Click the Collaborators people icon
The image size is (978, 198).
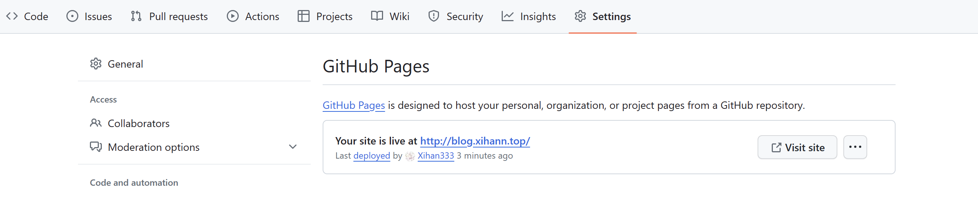point(95,123)
